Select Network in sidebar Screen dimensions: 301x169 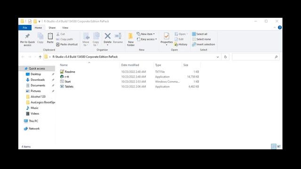34,129
